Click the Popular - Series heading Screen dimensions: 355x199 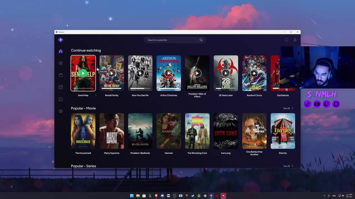(83, 166)
